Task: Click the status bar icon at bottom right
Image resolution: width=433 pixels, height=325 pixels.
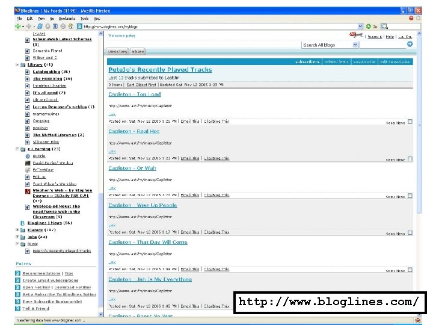Action: [x=418, y=320]
